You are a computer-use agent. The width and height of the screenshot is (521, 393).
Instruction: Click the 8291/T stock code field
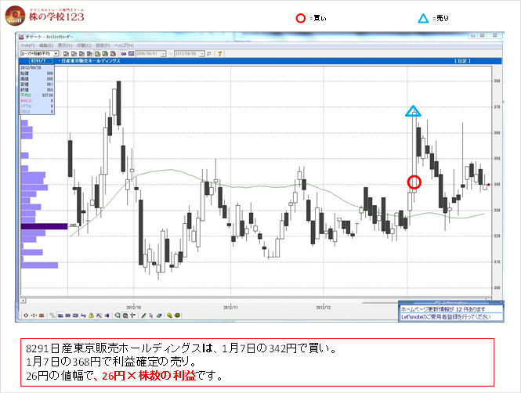tap(38, 60)
